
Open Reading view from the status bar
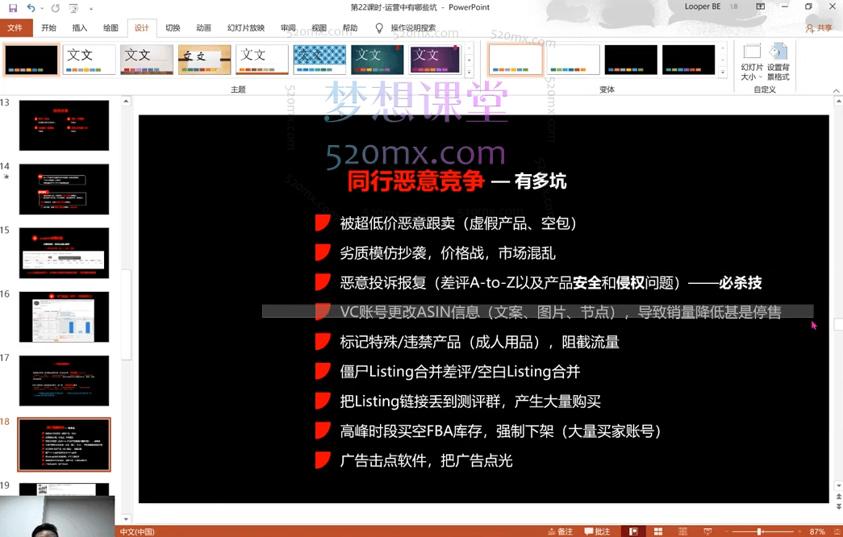pyautogui.click(x=682, y=531)
